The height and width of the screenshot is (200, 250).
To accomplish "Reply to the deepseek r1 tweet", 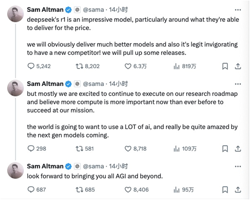I will tap(31, 66).
